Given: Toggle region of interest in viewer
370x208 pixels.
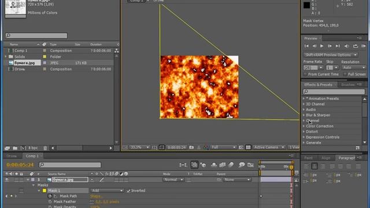Looking at the screenshot, I should click(241, 147).
